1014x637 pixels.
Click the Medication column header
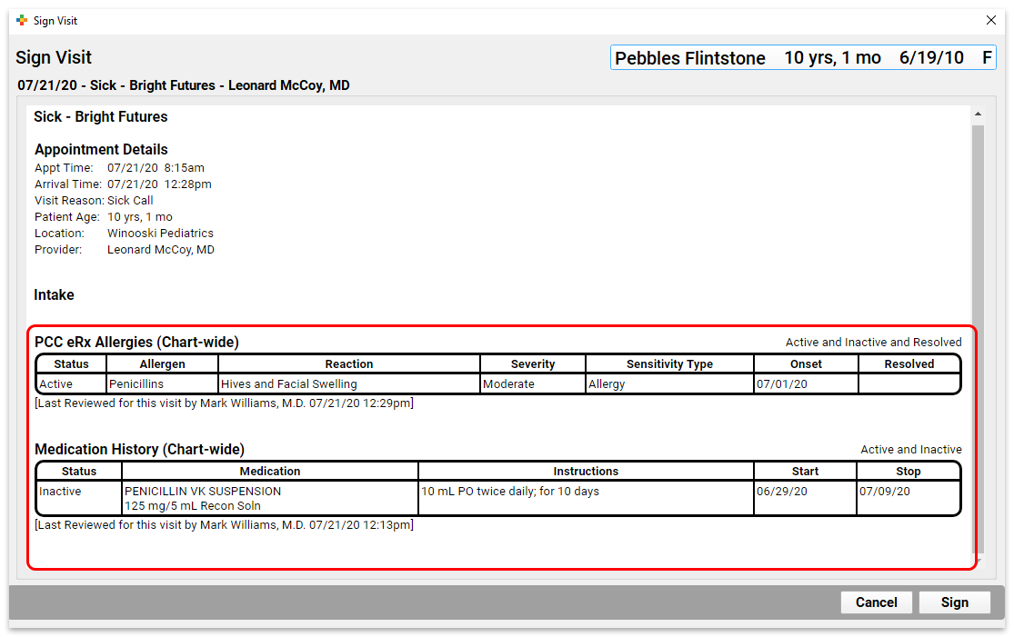[270, 471]
